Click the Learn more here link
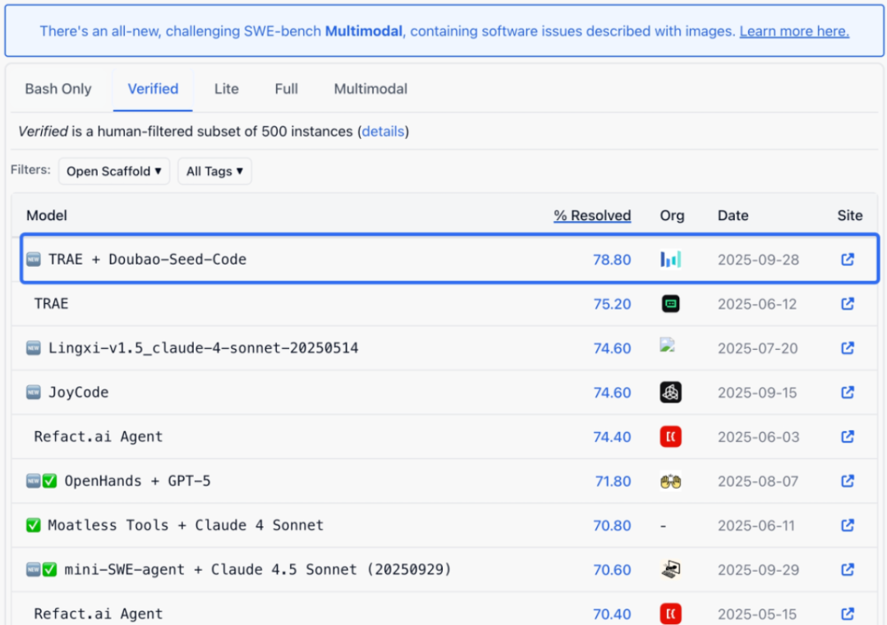 (794, 31)
